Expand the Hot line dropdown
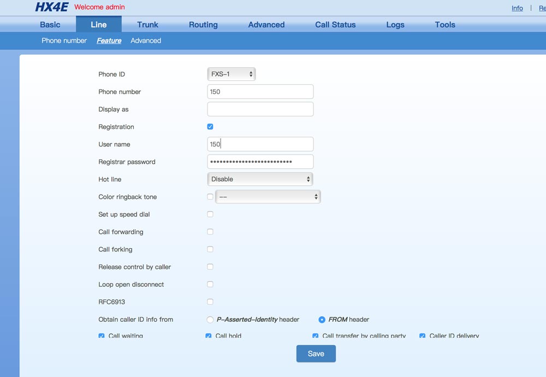Viewport: 546px width, 377px height. coord(260,179)
